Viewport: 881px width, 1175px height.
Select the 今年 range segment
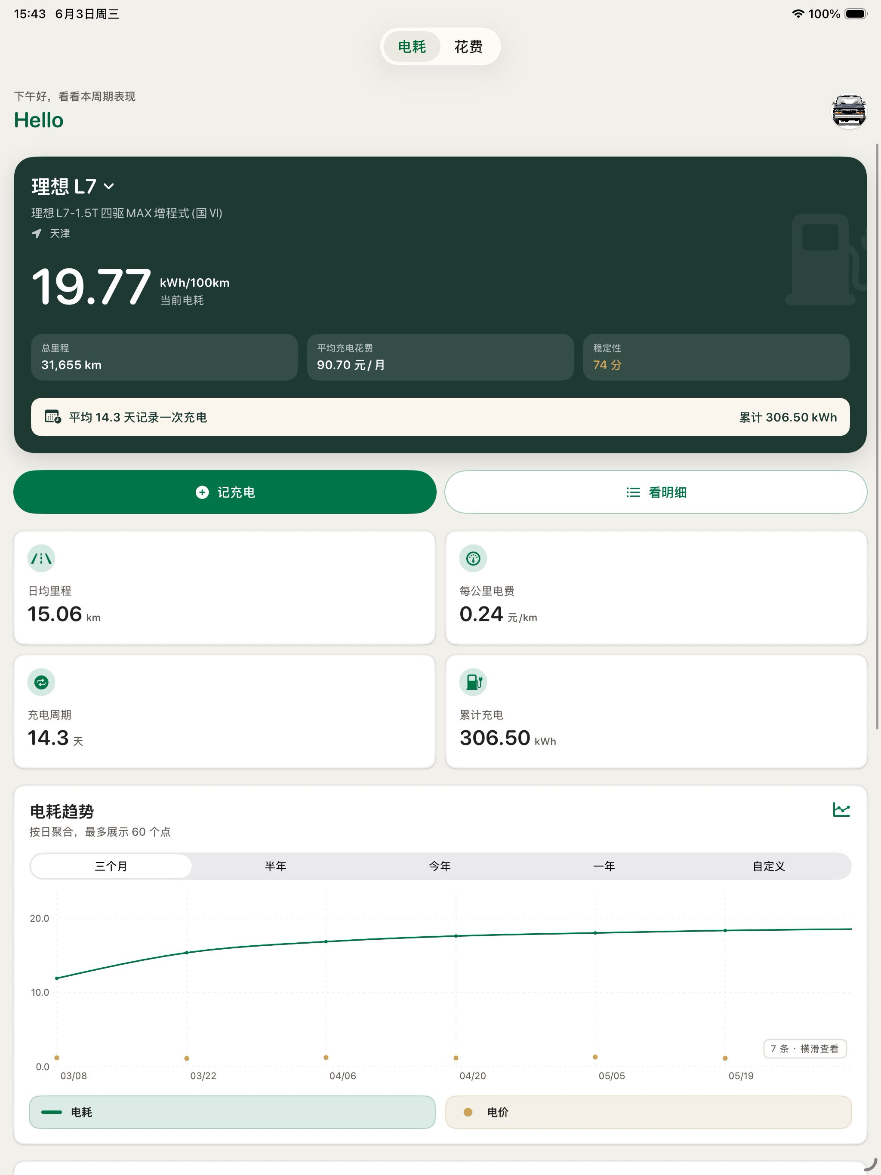(x=440, y=866)
